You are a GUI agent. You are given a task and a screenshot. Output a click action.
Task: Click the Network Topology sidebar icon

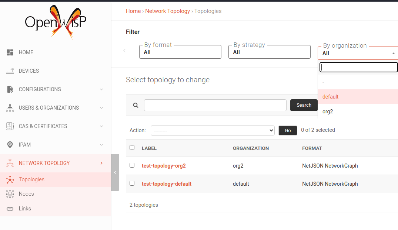point(10,163)
